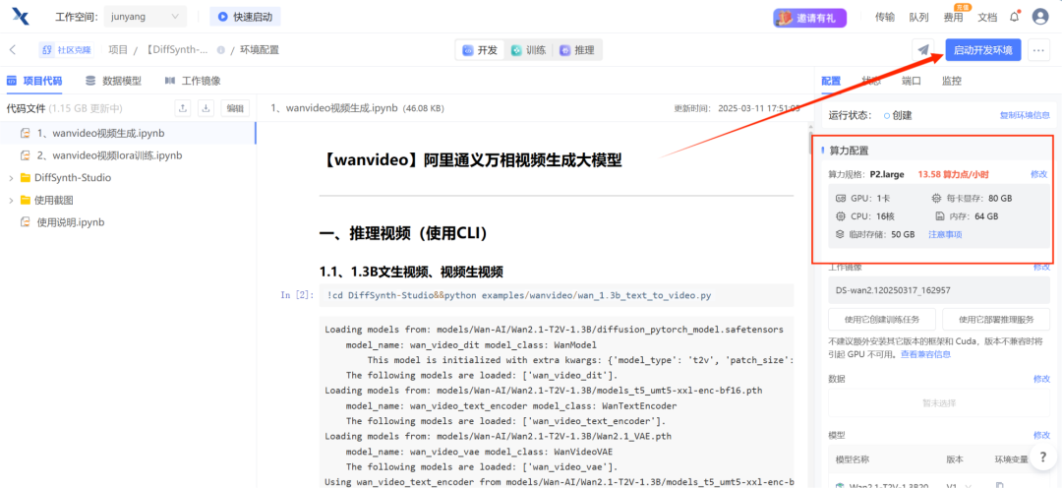Click 修改 next to 模型 section
Image resolution: width=1062 pixels, height=488 pixels.
[1041, 435]
